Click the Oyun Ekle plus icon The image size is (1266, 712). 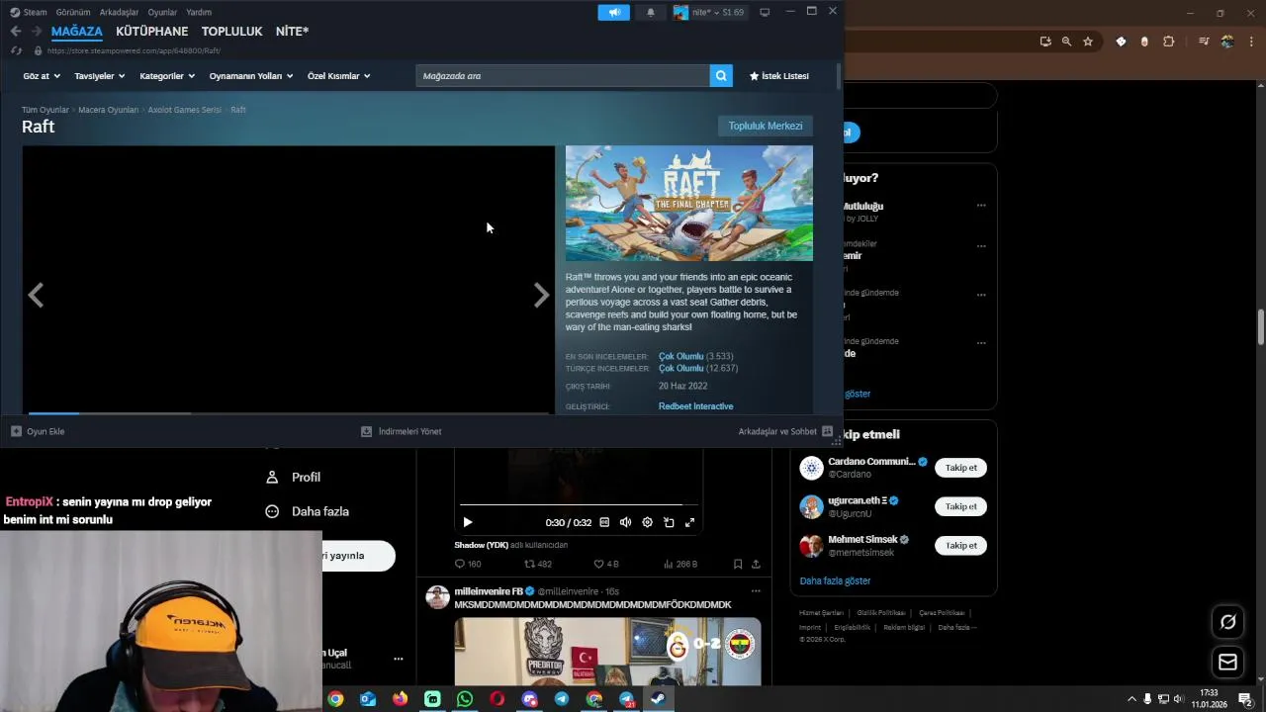pyautogui.click(x=16, y=431)
